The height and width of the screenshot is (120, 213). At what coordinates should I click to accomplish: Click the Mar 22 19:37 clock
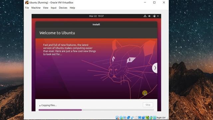[96, 16]
